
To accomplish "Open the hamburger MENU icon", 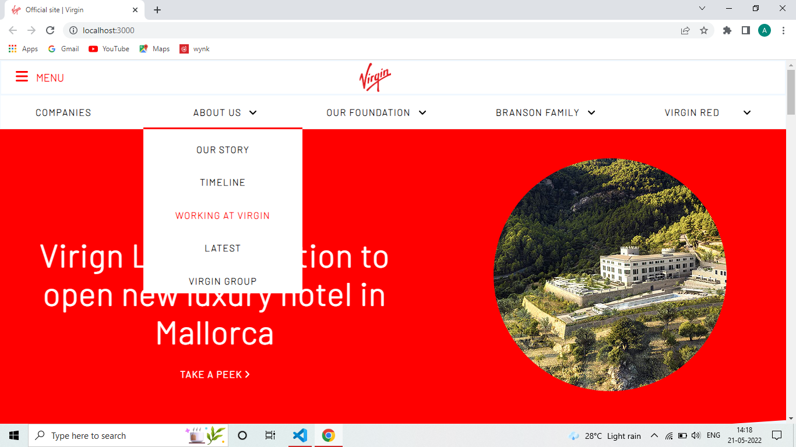I will tap(22, 77).
